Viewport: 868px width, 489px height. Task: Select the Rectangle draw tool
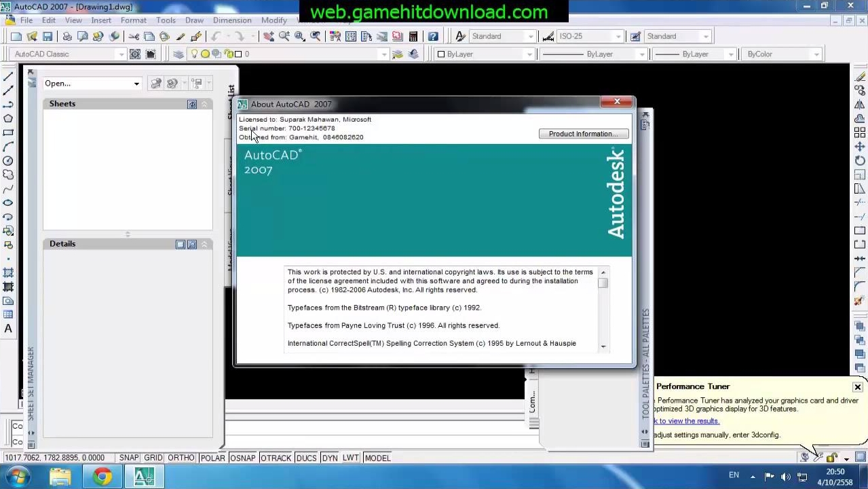pyautogui.click(x=8, y=132)
